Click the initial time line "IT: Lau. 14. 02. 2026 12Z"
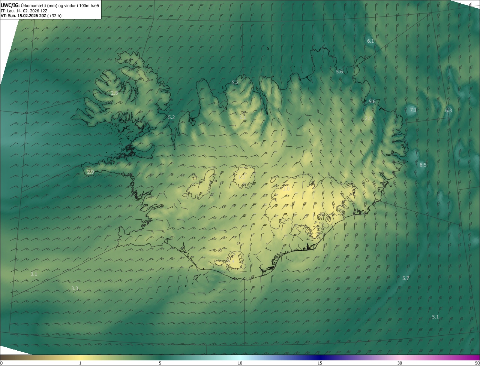The width and height of the screenshot is (480, 366). 24,10
